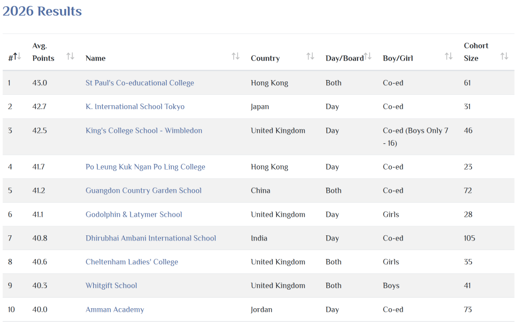Click the Name column header text
The height and width of the screenshot is (322, 515).
click(x=95, y=59)
